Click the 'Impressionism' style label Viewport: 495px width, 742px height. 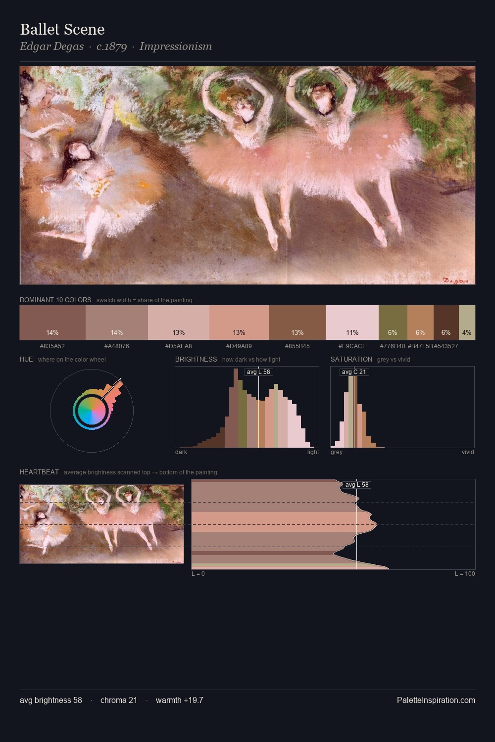[x=176, y=46]
